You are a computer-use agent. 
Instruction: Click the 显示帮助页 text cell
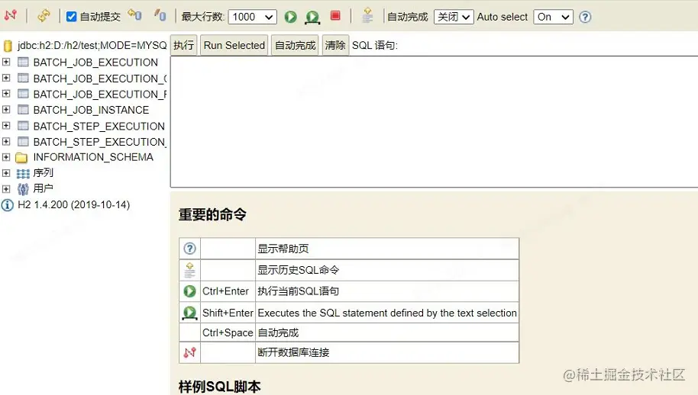coord(387,249)
